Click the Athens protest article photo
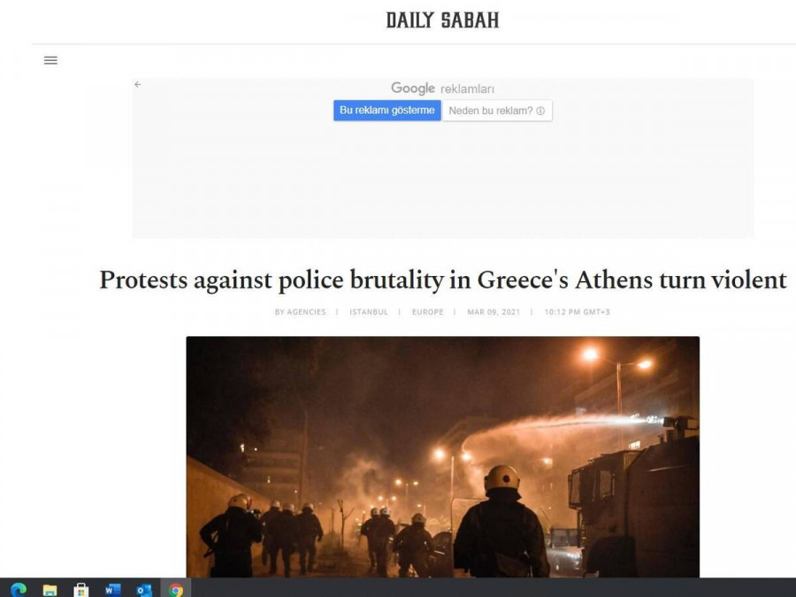Screen dimensions: 796x597 tap(443, 457)
